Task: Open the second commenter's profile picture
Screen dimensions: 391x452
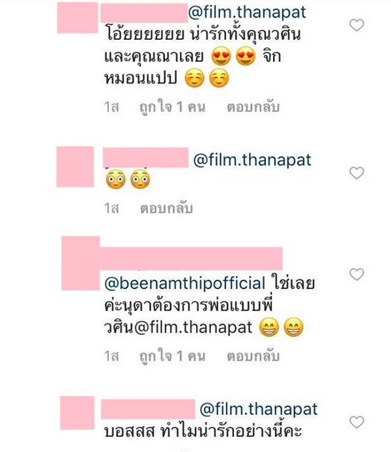Action: [75, 167]
